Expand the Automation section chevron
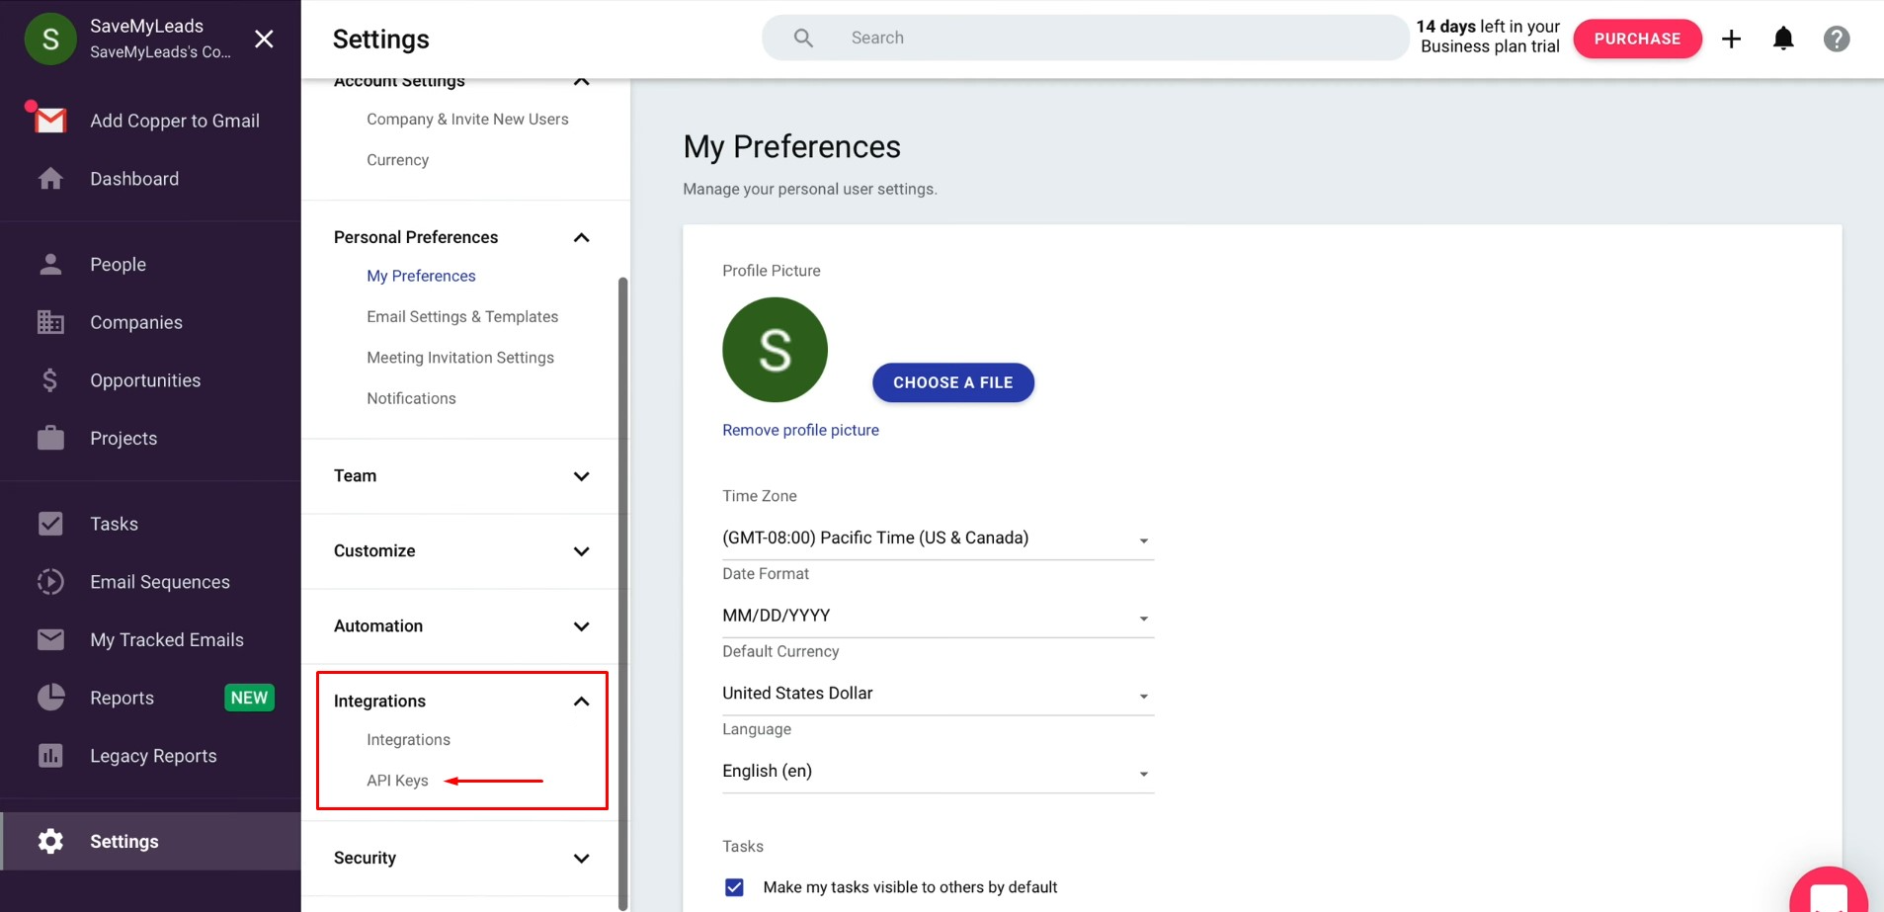Viewport: 1884px width, 912px height. (582, 626)
